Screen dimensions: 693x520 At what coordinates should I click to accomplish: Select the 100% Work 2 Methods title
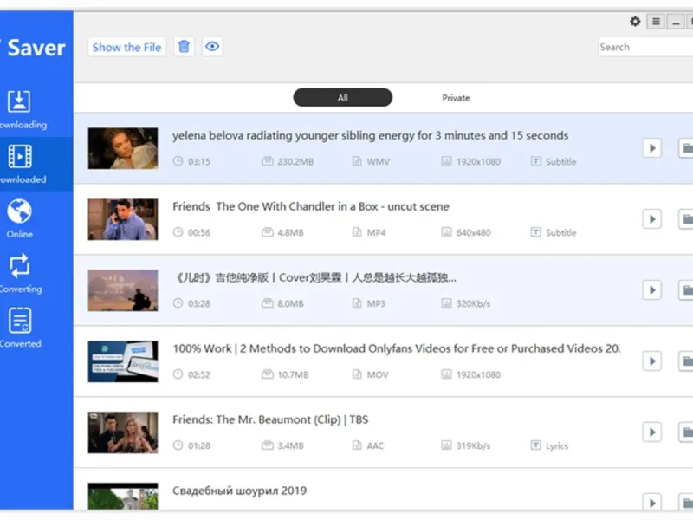pos(397,348)
